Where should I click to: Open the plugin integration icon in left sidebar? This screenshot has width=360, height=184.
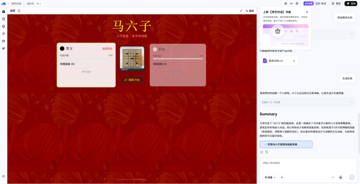pyautogui.click(x=3, y=34)
